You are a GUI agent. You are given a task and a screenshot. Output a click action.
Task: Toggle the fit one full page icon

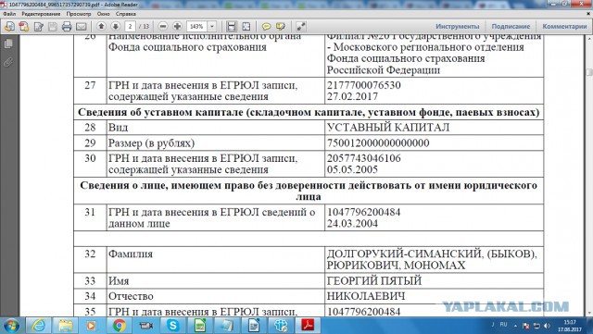[246, 27]
